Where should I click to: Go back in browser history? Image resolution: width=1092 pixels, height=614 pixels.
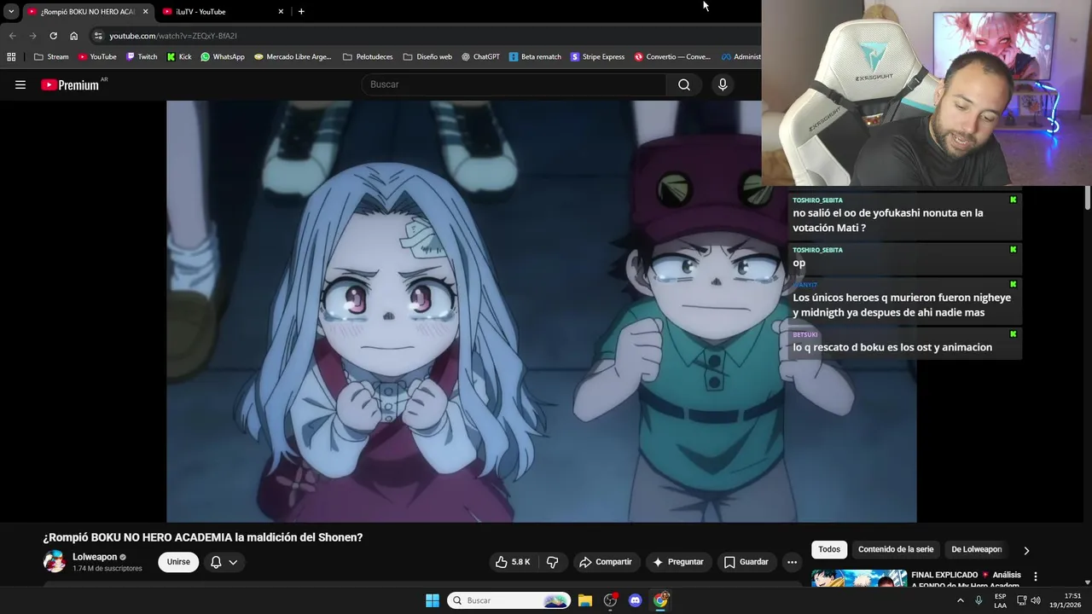click(x=12, y=36)
